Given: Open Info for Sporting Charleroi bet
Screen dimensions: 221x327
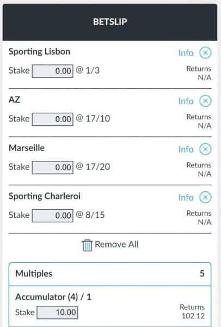Looking at the screenshot, I should [186, 197].
